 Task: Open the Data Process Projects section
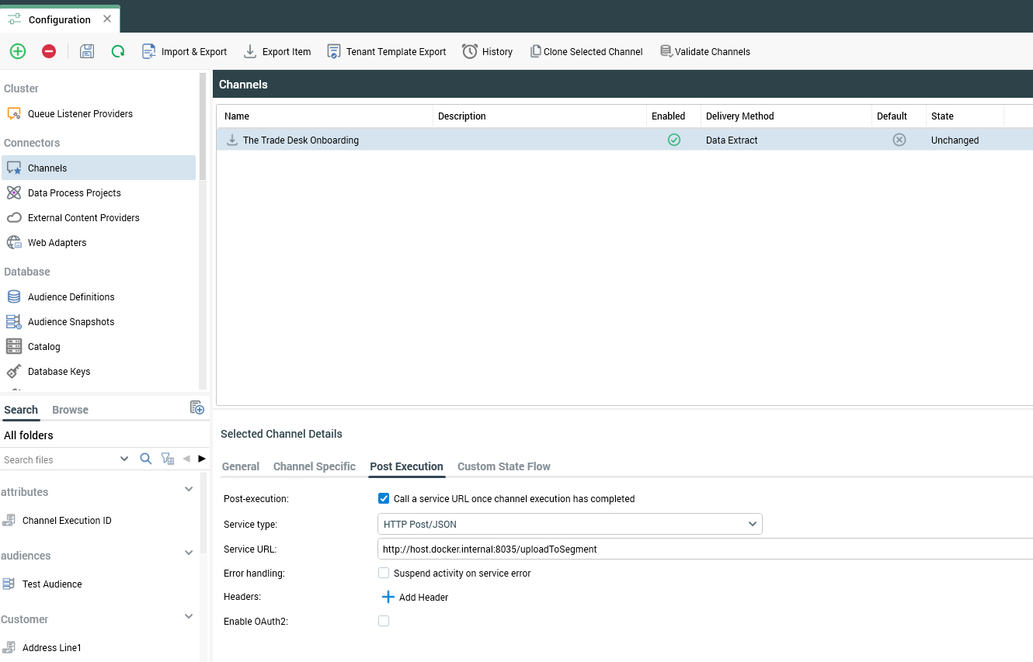click(74, 192)
